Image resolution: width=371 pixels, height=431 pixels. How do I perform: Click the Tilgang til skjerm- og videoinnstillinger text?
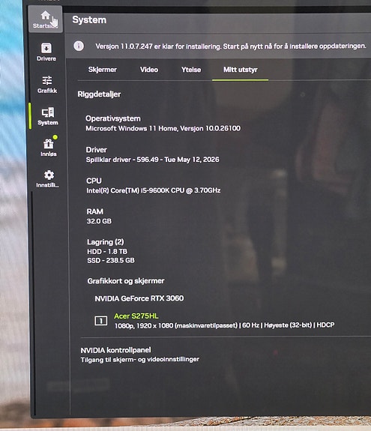(140, 360)
